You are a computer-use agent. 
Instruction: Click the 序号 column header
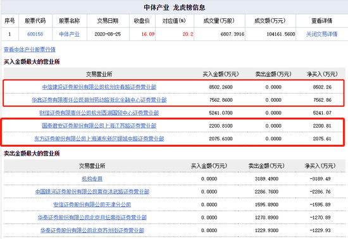(x=9, y=21)
